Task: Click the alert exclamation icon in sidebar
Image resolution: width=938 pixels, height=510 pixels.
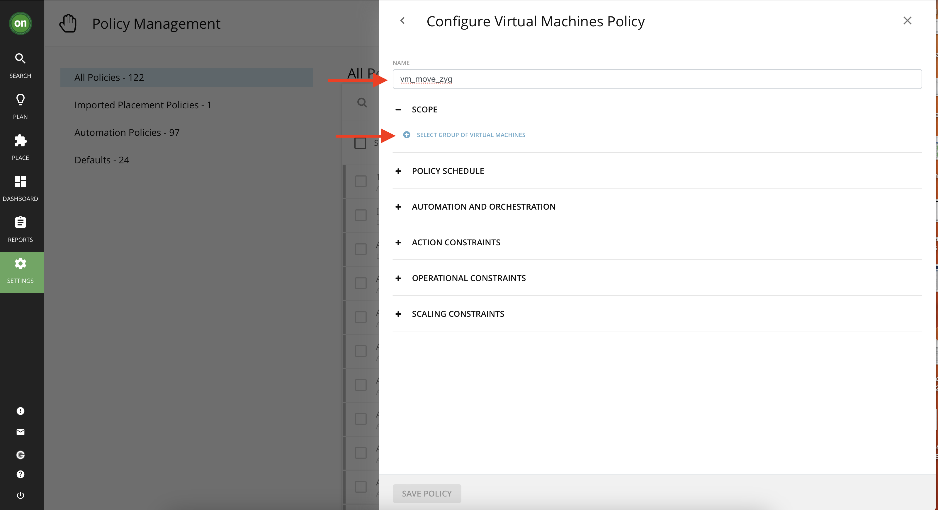Action: pos(21,411)
